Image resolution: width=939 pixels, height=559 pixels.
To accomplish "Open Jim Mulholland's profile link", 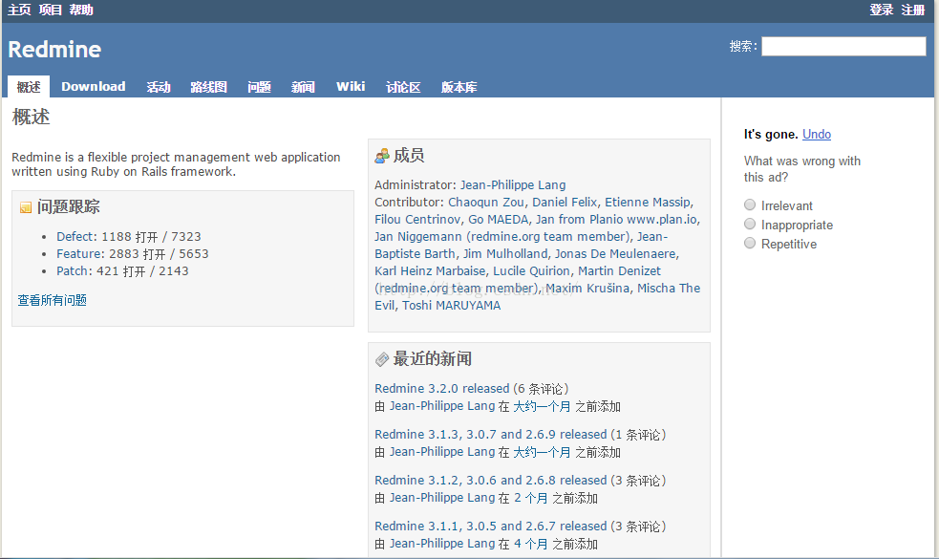I will (x=505, y=254).
